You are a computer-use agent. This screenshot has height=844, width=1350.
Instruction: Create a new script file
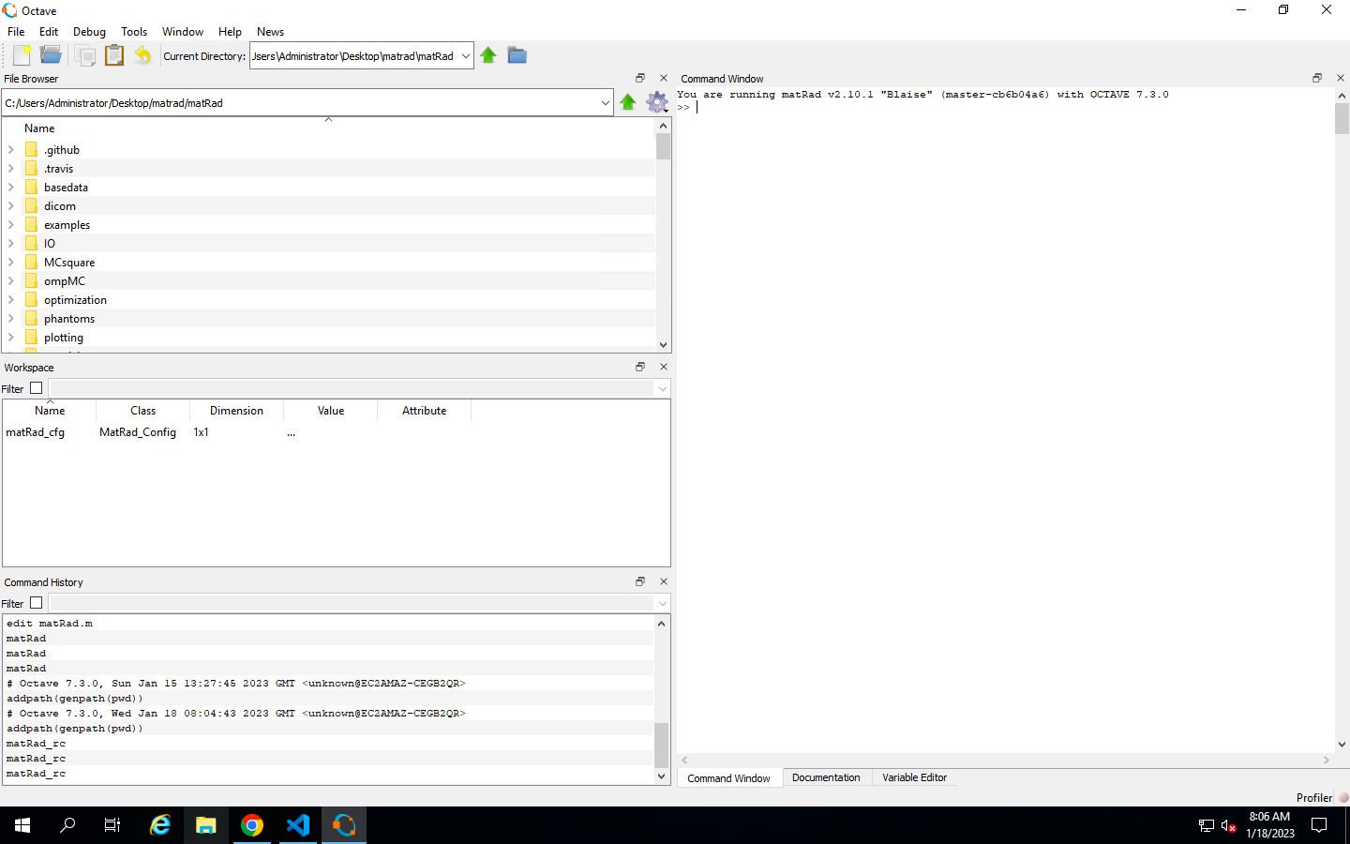20,54
